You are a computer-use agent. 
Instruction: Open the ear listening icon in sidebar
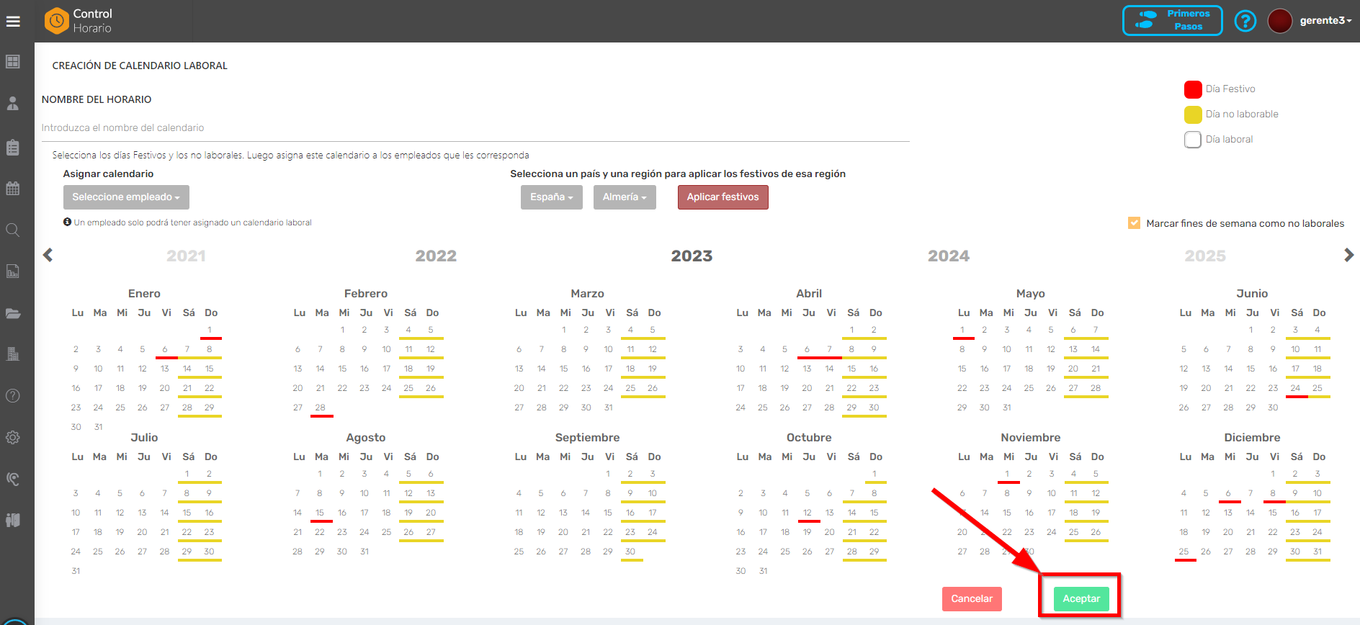(13, 479)
